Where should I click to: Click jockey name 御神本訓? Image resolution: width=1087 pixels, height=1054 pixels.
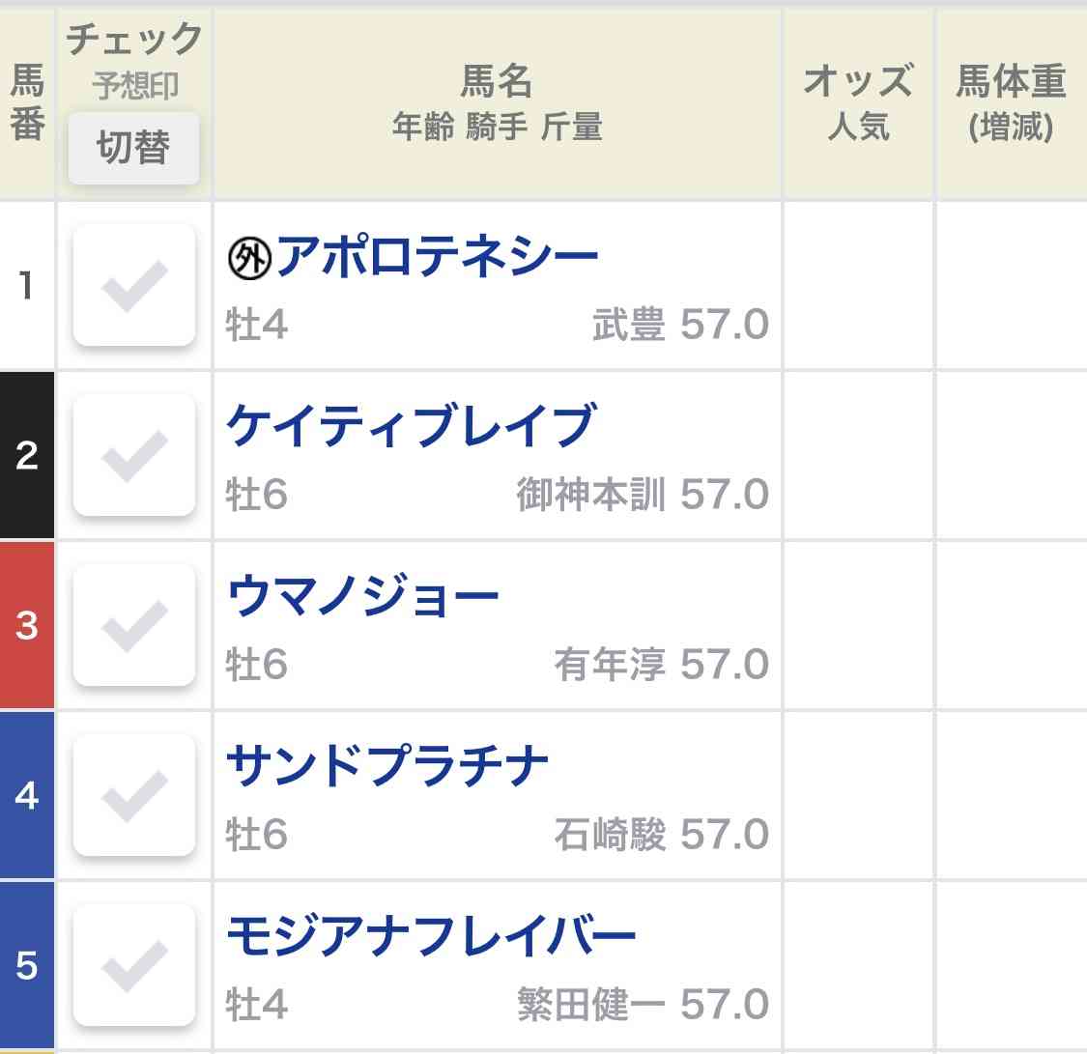click(591, 494)
